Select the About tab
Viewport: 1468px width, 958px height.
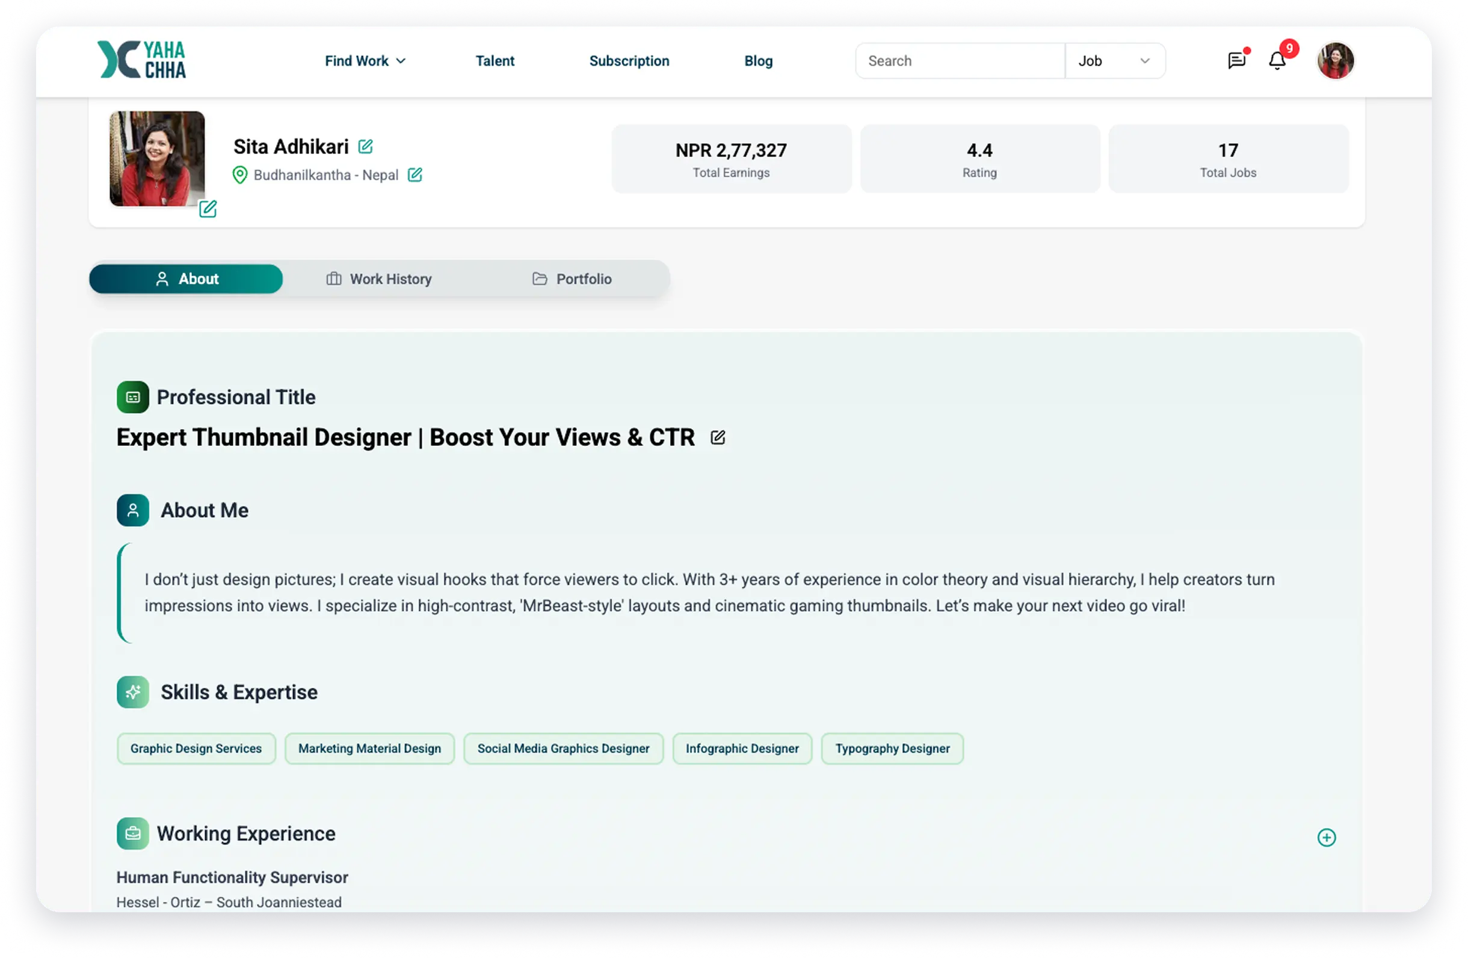click(x=187, y=279)
